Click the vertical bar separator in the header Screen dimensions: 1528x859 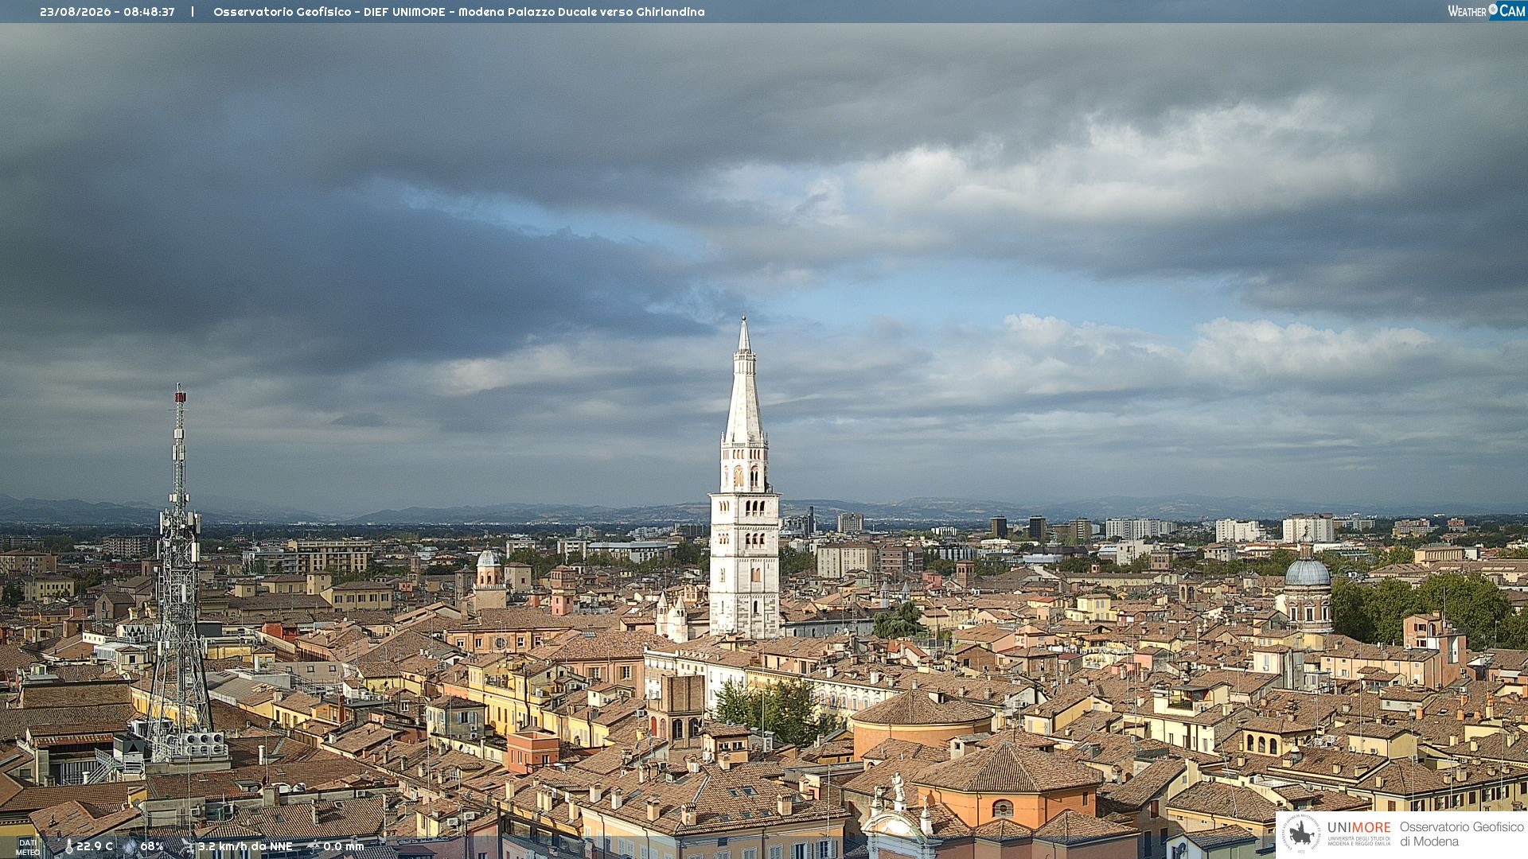click(x=193, y=12)
